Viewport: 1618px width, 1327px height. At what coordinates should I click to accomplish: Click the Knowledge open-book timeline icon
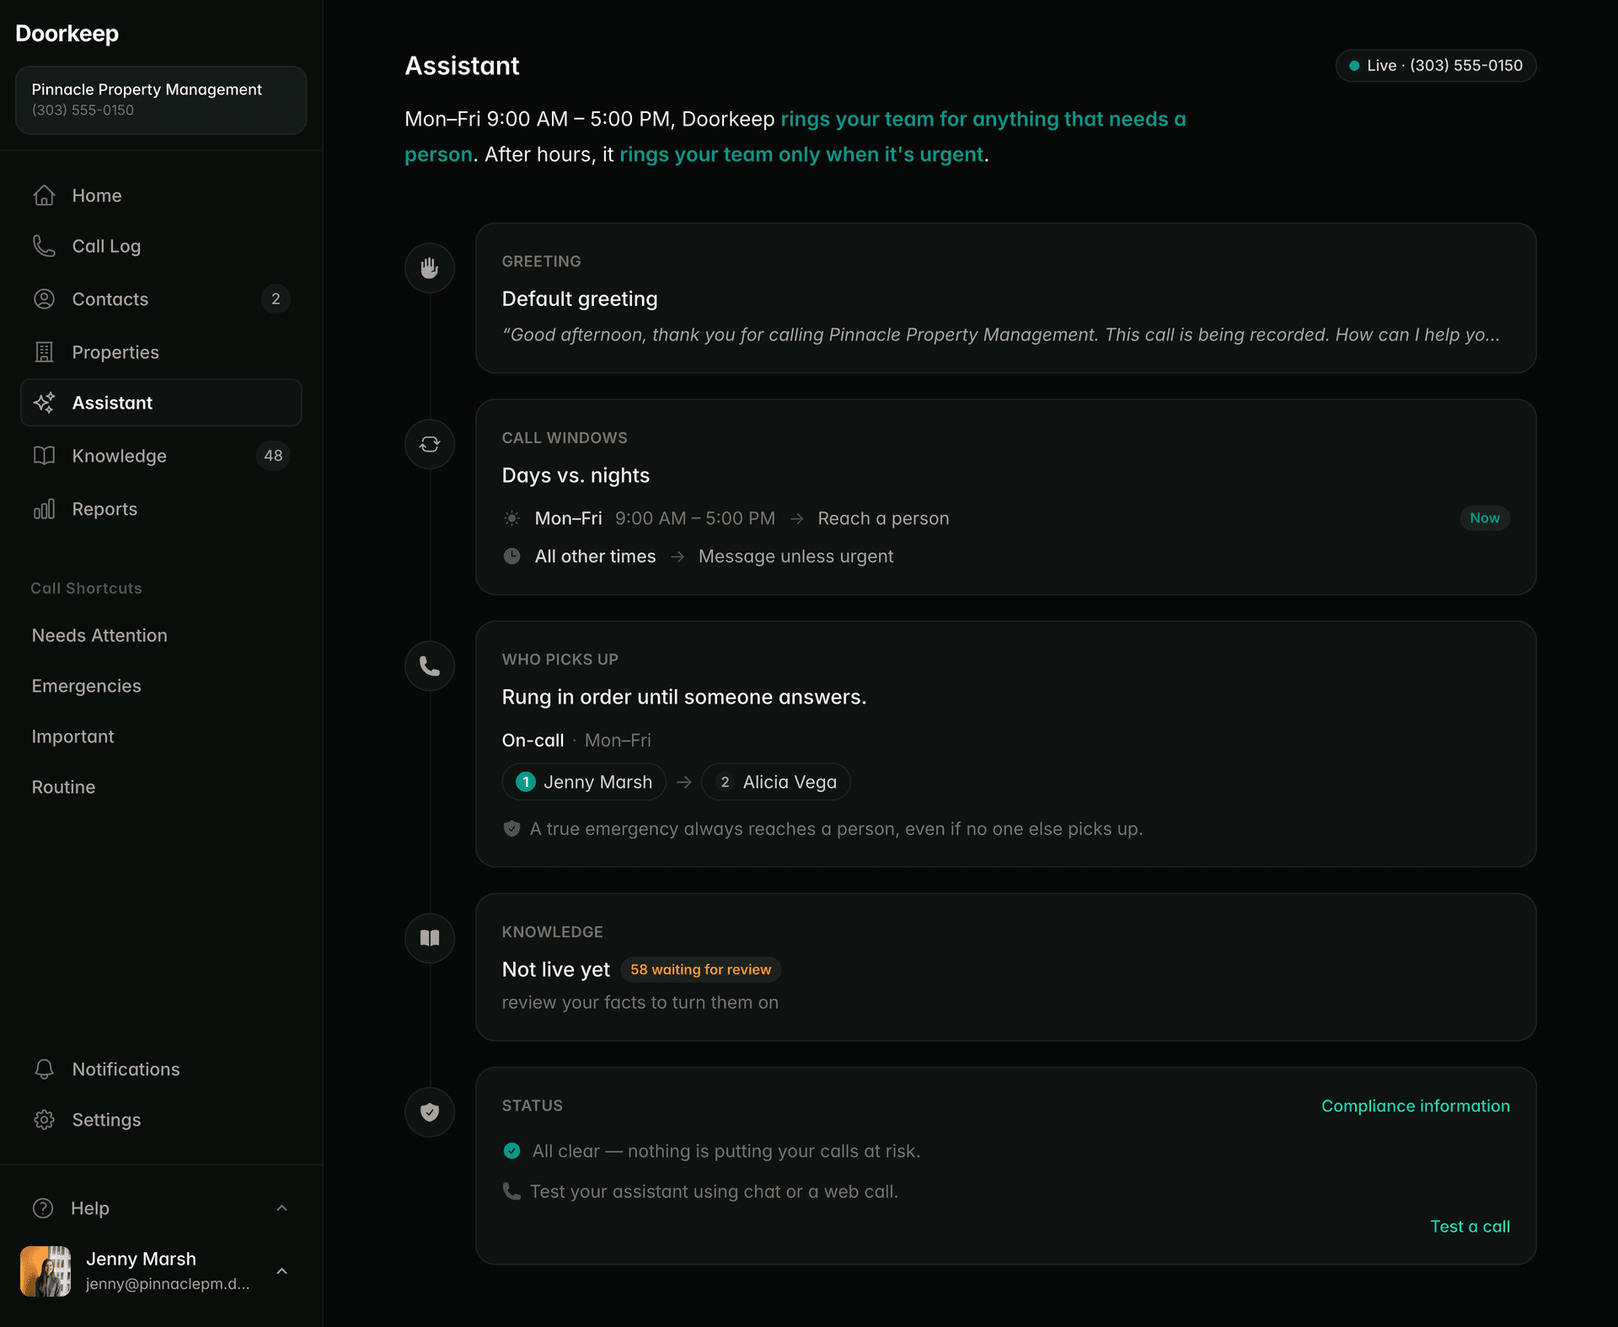tap(430, 938)
